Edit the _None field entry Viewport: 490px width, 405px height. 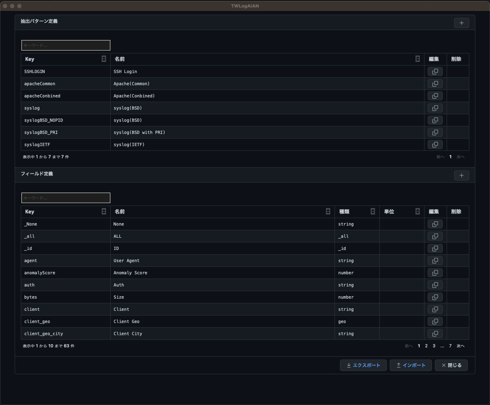[x=435, y=224]
